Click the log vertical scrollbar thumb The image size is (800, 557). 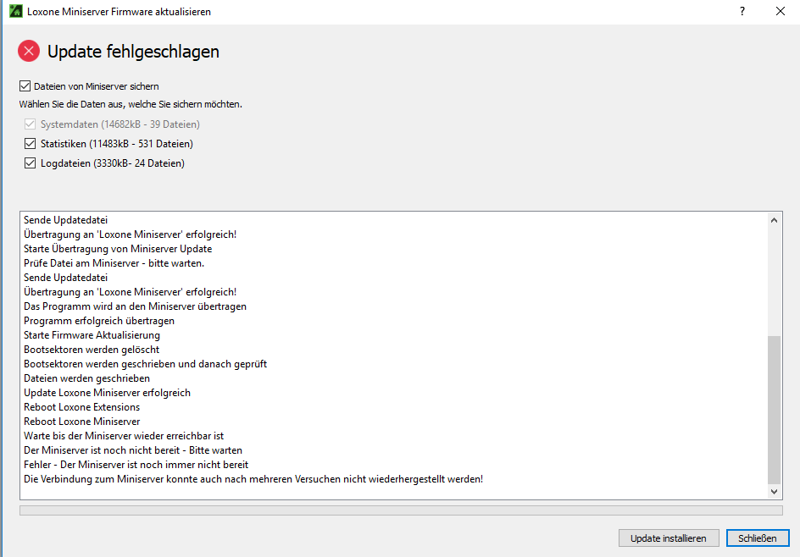774,410
